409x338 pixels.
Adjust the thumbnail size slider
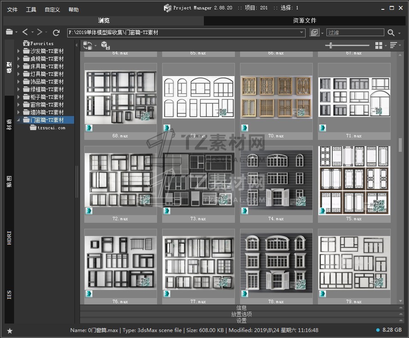tap(331, 45)
